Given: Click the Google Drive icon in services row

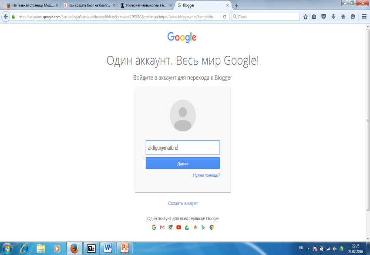Looking at the screenshot, I should 187,227.
